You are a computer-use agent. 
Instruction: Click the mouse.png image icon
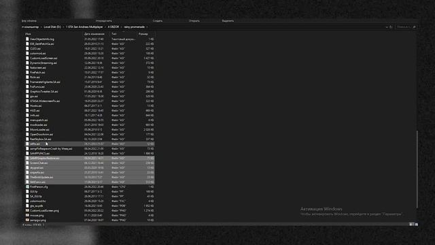pos(27,215)
